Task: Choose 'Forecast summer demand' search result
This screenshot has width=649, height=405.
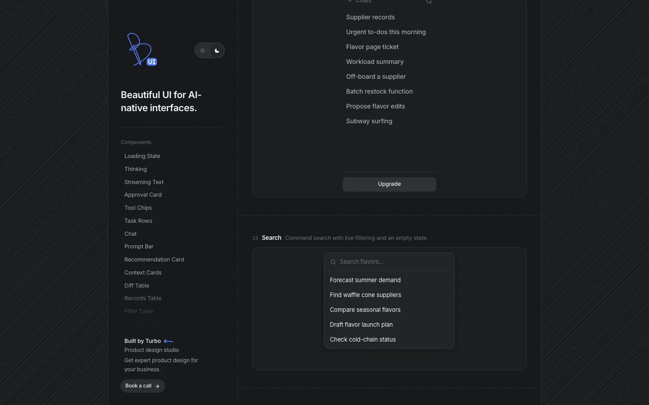Action: [389, 280]
